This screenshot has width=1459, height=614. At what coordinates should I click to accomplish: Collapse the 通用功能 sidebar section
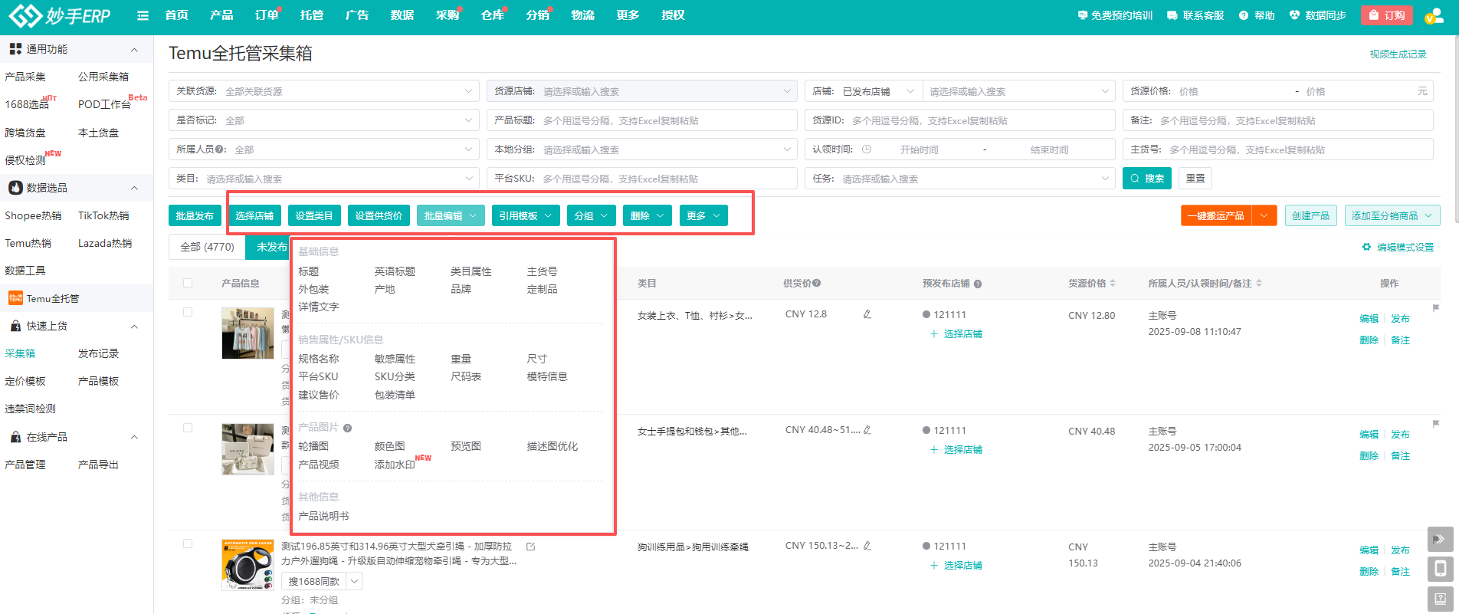135,50
